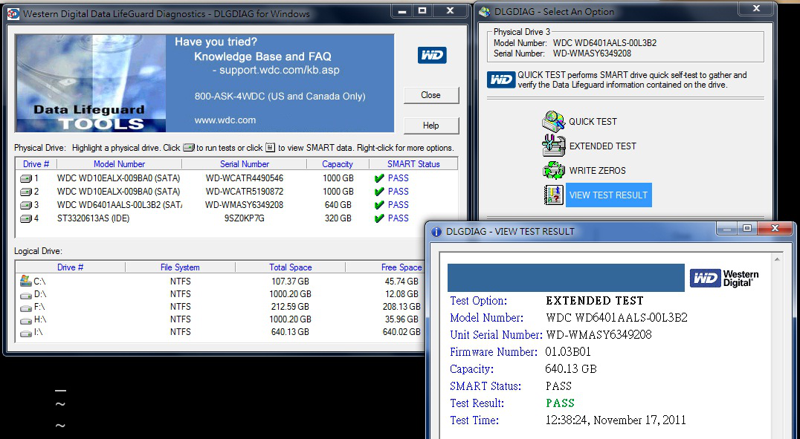
Task: Click the H:\ logical drive icon
Action: [x=25, y=320]
